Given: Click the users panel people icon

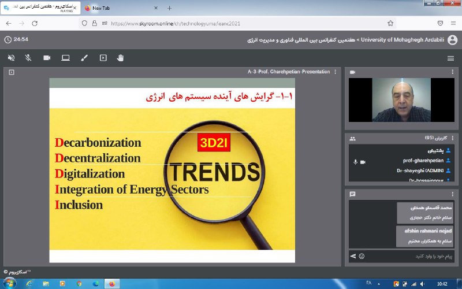Looking at the screenshot, I should click(x=352, y=138).
